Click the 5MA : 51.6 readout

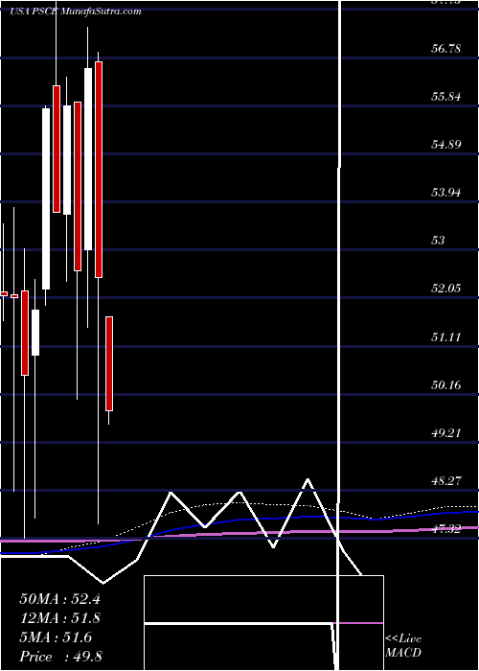(56, 637)
